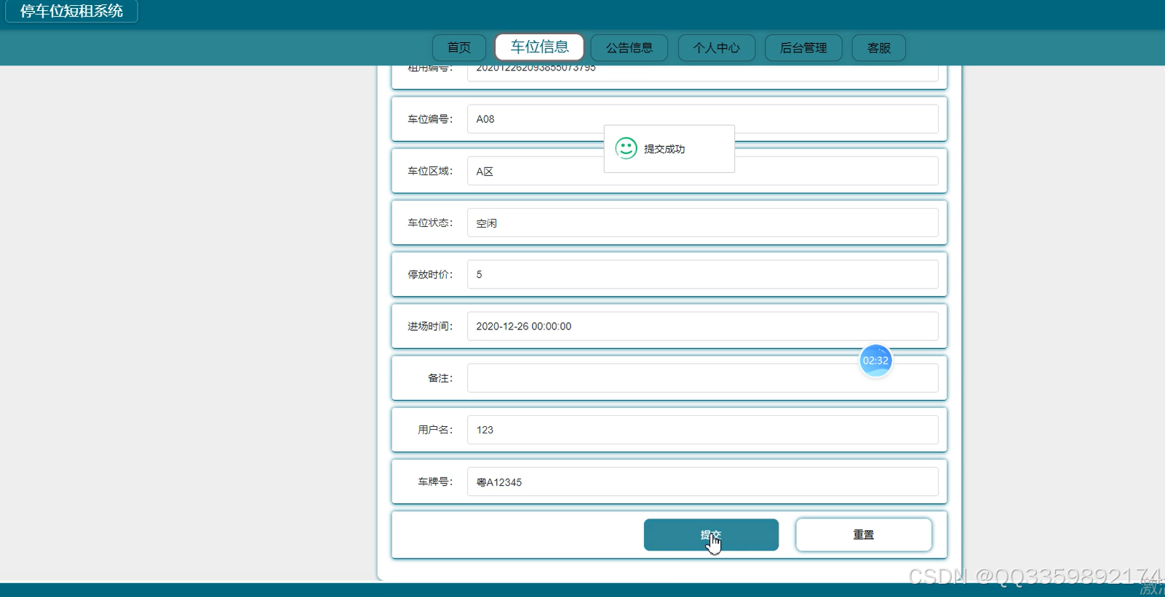Focus the 进场时间 date field
This screenshot has width=1165, height=597.
pos(702,326)
